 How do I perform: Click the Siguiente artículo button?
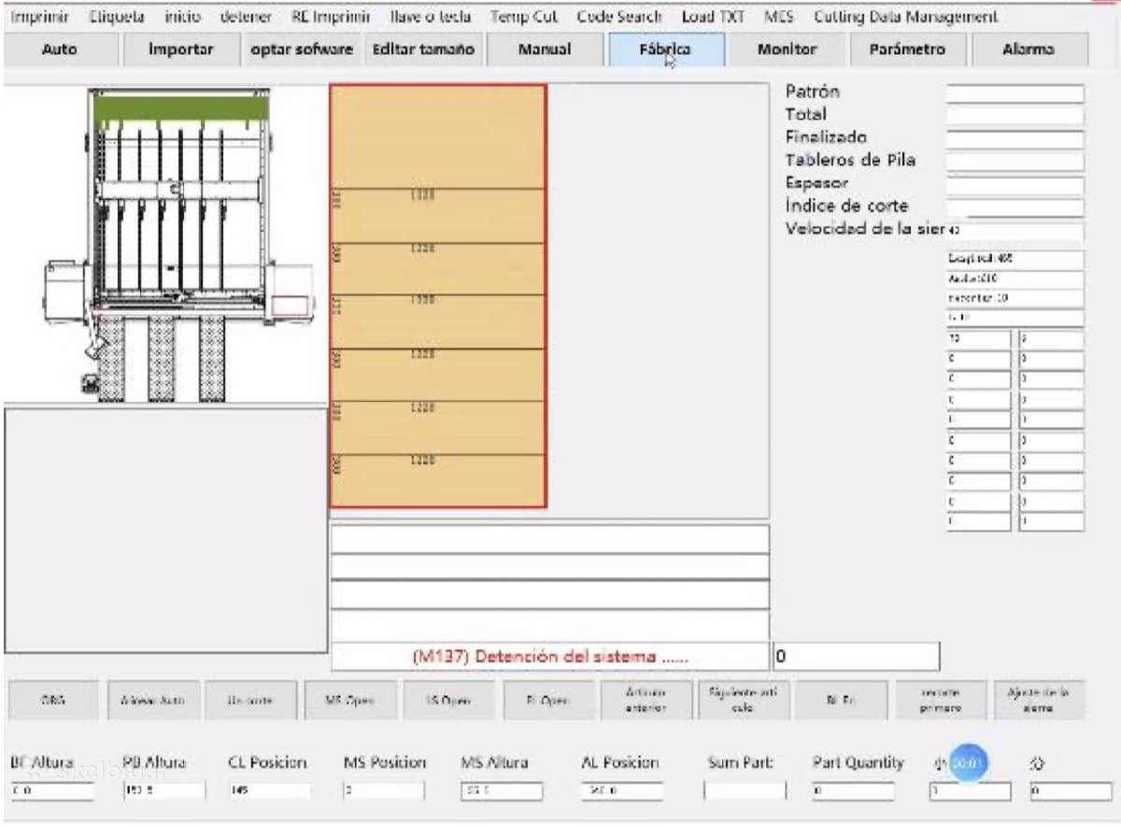coord(744,700)
